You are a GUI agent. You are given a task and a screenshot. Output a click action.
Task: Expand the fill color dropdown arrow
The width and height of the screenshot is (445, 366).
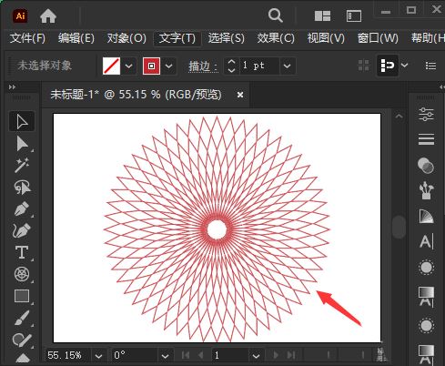point(128,66)
